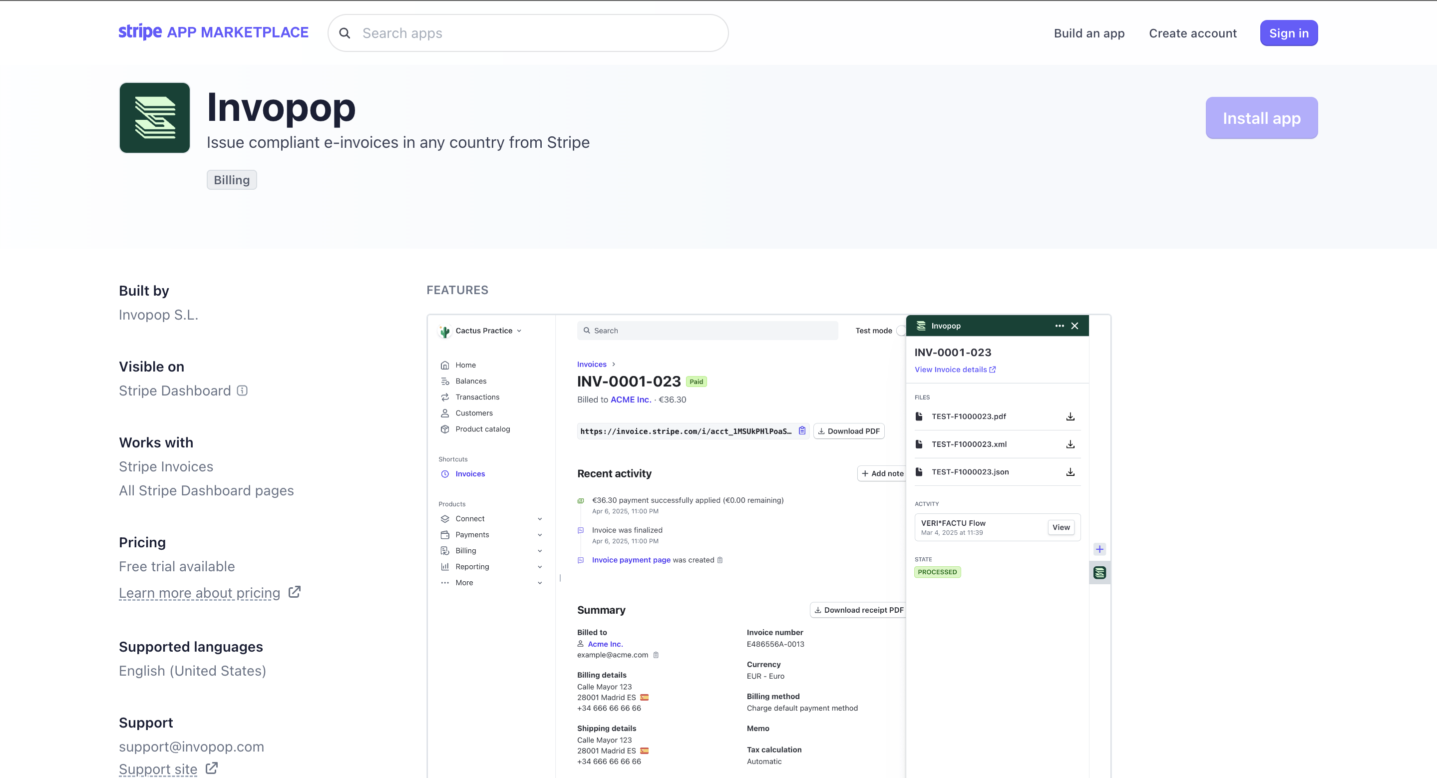Download the TEST-F1000023.pdf file
Image resolution: width=1437 pixels, height=778 pixels.
tap(1070, 416)
